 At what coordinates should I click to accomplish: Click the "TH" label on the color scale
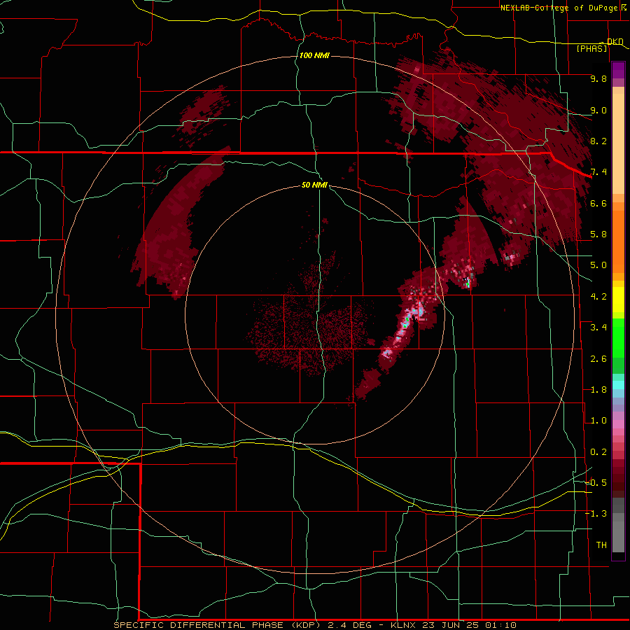pyautogui.click(x=601, y=545)
